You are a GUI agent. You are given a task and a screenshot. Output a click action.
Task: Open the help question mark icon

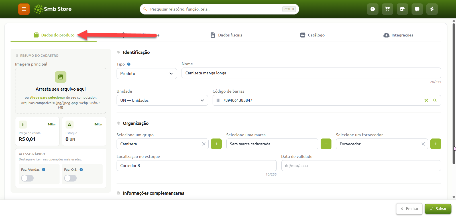pyautogui.click(x=373, y=9)
